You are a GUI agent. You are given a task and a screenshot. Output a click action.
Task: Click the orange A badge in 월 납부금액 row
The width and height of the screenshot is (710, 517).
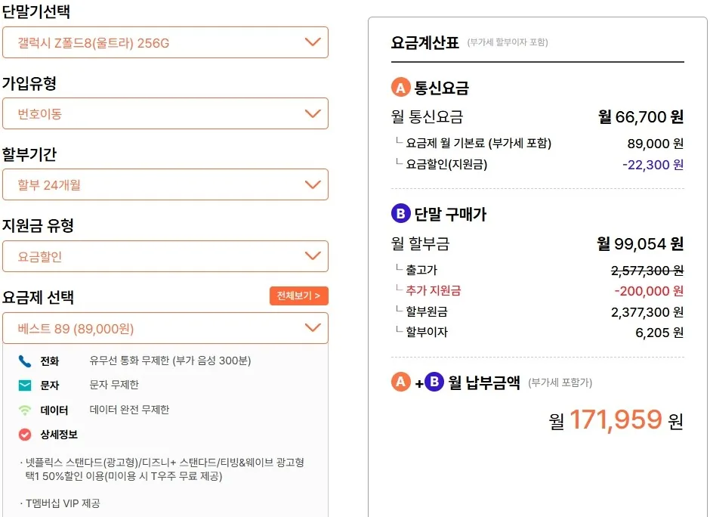[x=401, y=382]
